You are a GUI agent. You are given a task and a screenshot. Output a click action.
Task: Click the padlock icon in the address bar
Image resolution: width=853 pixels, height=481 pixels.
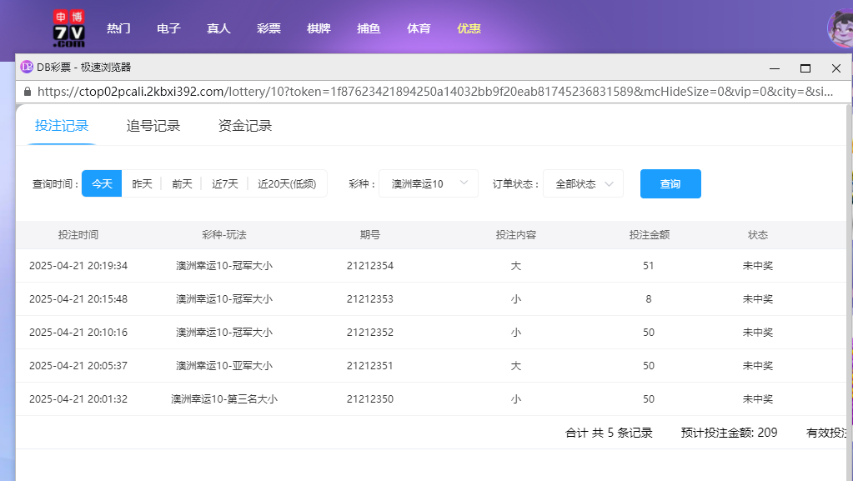[x=28, y=92]
